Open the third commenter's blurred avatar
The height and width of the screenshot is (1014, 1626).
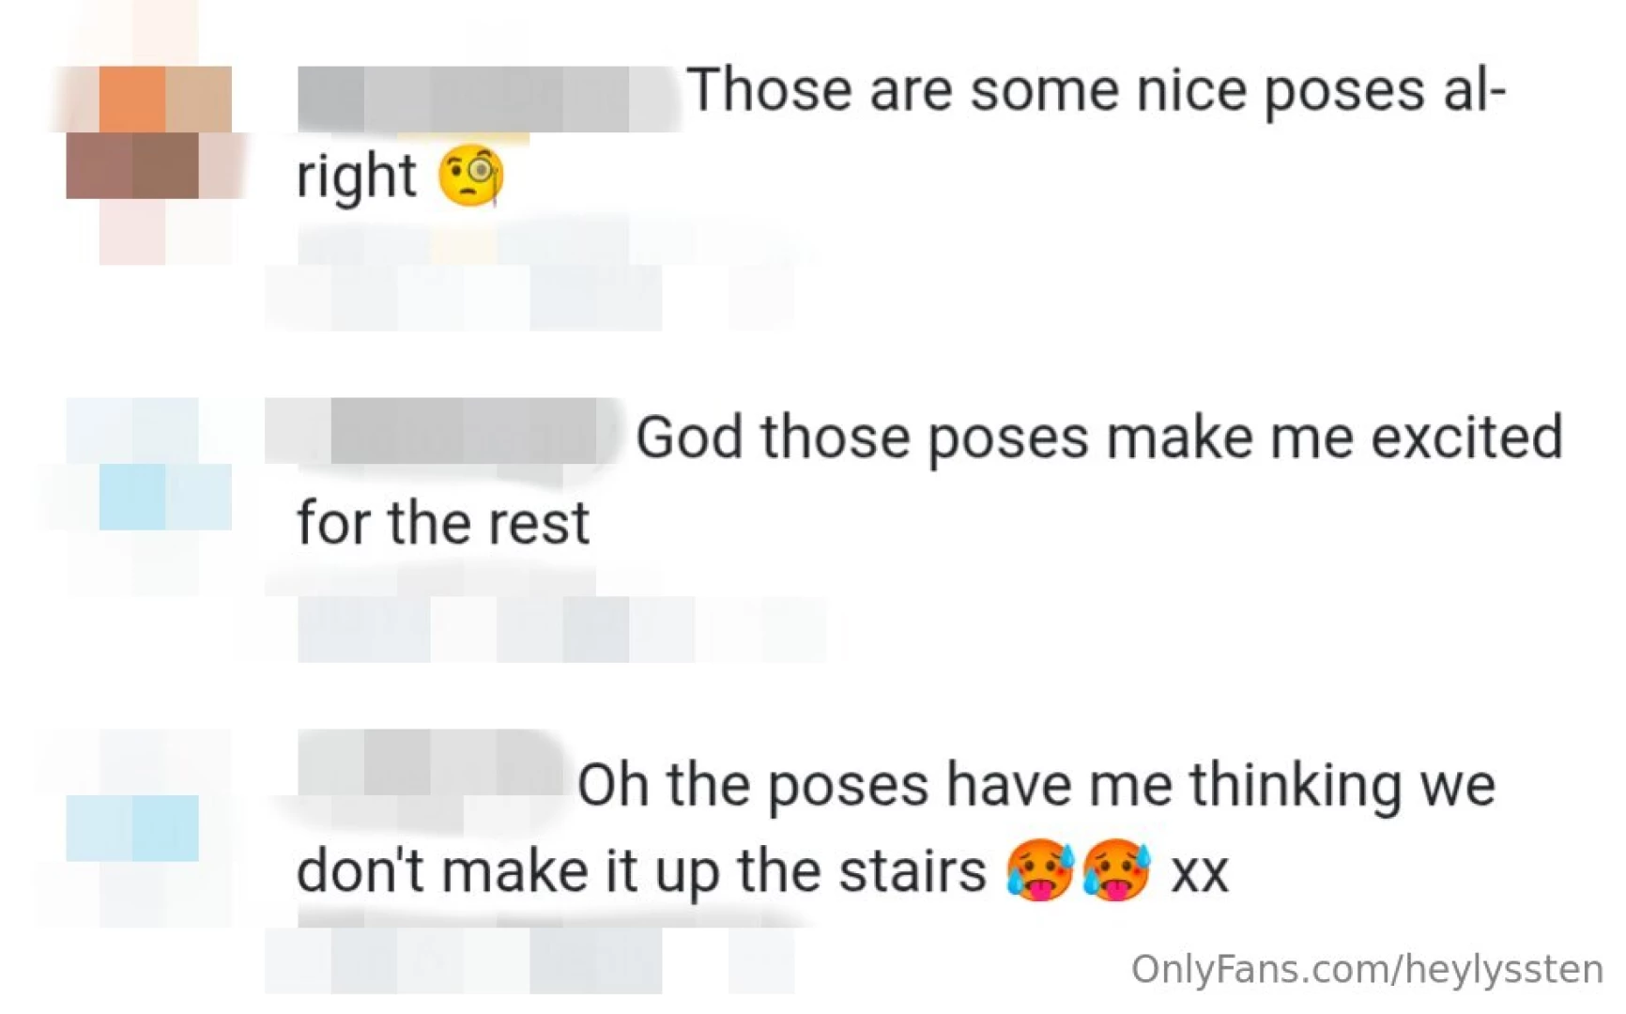[x=133, y=828]
